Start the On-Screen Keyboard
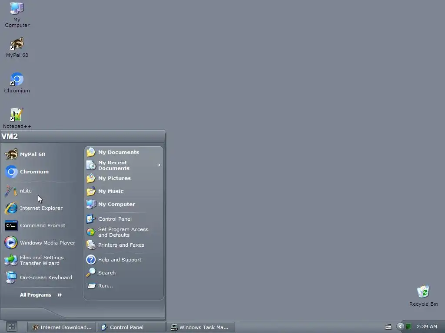 40,277
